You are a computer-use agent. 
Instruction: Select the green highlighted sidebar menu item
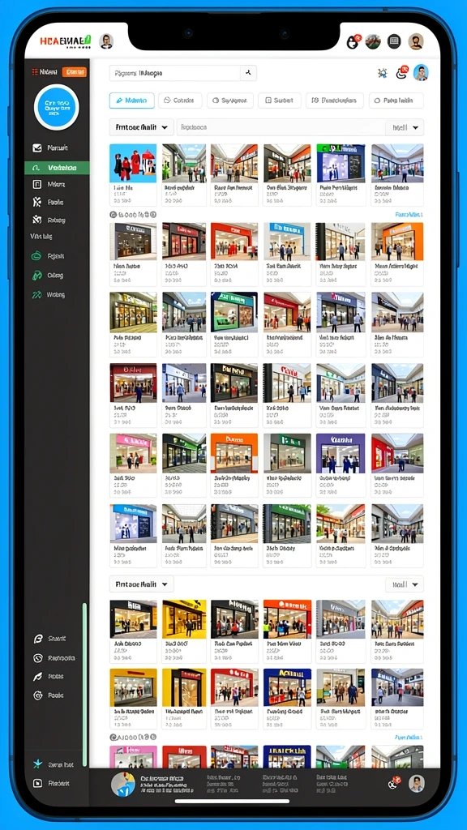click(x=57, y=168)
